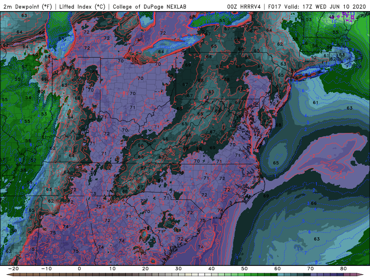370x277 pixels.
Task: Click the 50 label below the color bar
Action: (245, 269)
